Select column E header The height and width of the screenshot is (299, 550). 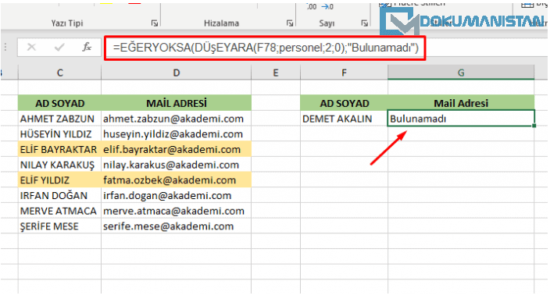tap(276, 73)
